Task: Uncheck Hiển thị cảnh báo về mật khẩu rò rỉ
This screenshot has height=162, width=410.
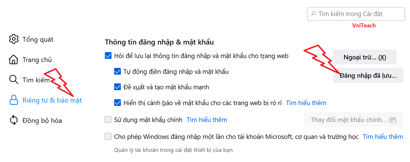Action: (x=118, y=103)
